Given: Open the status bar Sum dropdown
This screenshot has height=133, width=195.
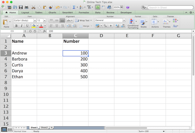Looking at the screenshot, I should pos(164,131).
